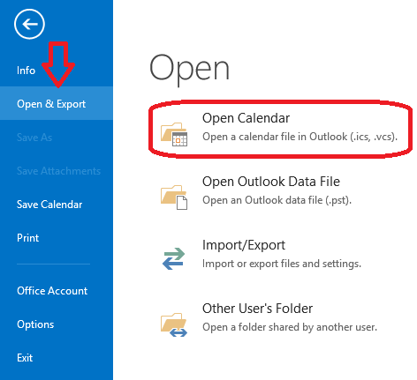Screen dimensions: 417x380
Task: Click the Other User's Folder icon
Action: click(x=174, y=324)
